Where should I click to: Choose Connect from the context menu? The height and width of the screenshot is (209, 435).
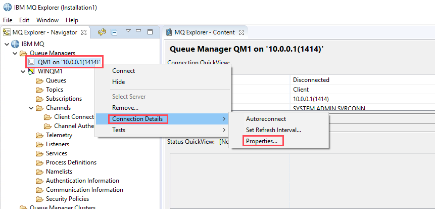(x=123, y=71)
